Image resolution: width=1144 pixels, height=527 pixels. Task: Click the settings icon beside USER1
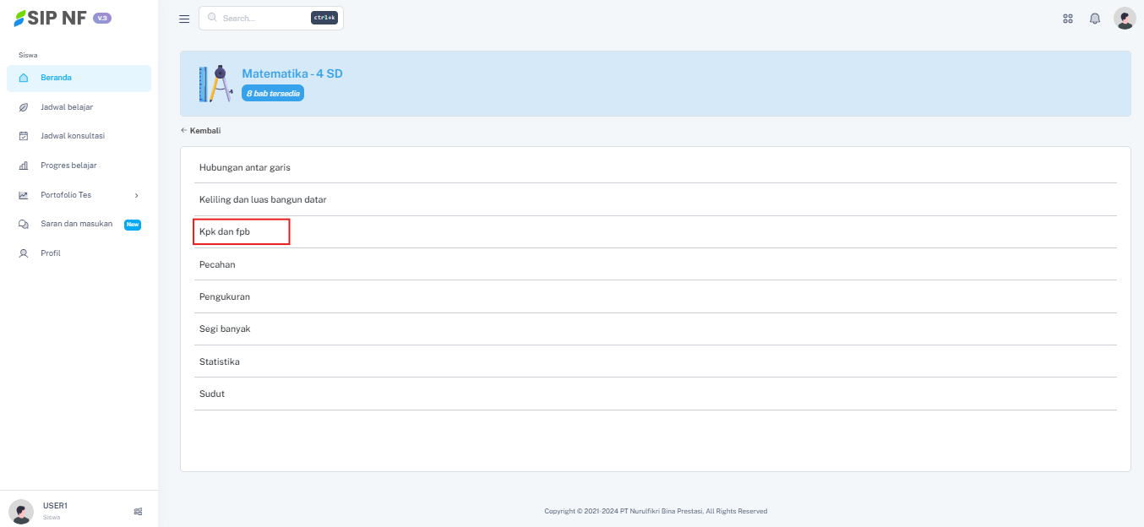coord(138,511)
